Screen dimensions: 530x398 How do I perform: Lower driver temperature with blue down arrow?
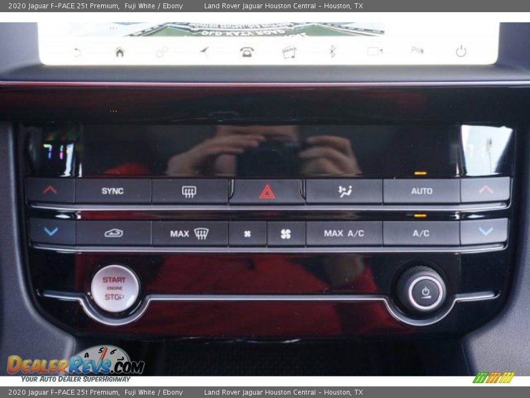(51, 232)
